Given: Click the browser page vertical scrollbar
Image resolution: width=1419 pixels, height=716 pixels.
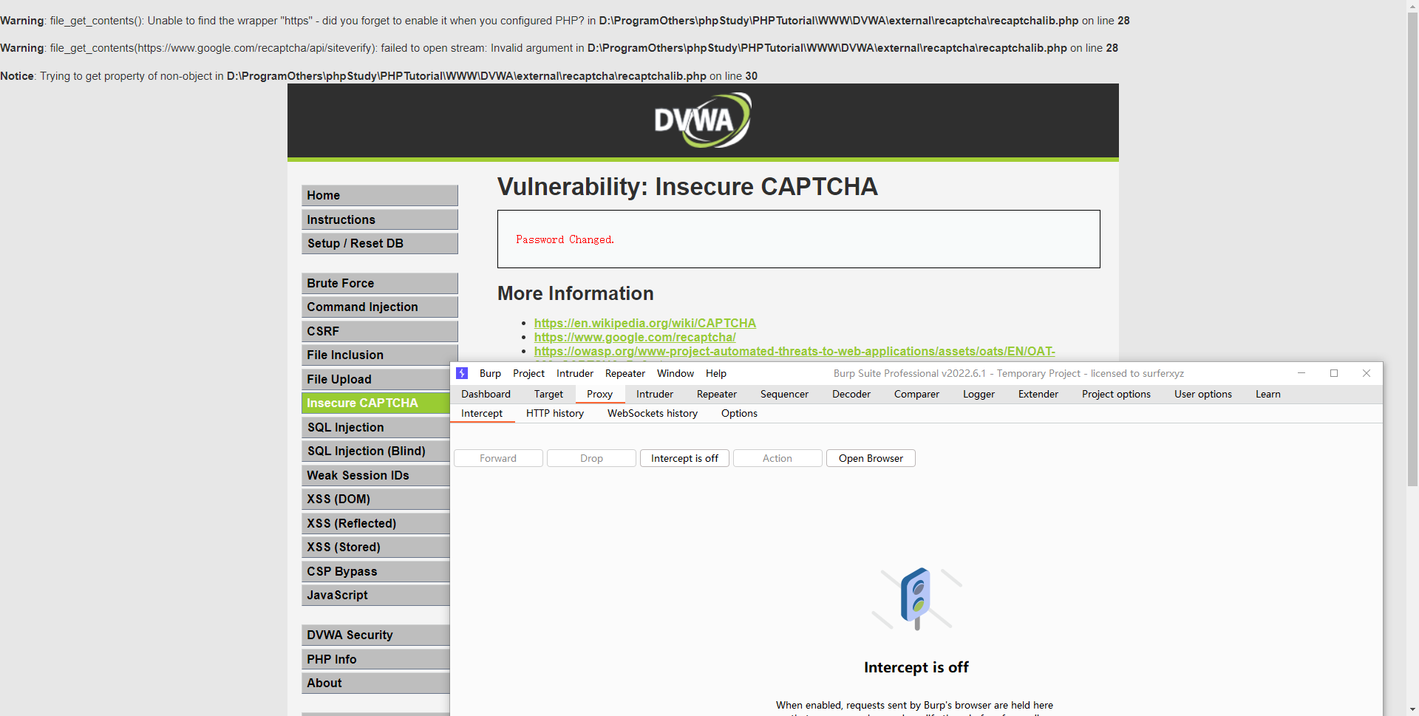Looking at the screenshot, I should [1412, 251].
